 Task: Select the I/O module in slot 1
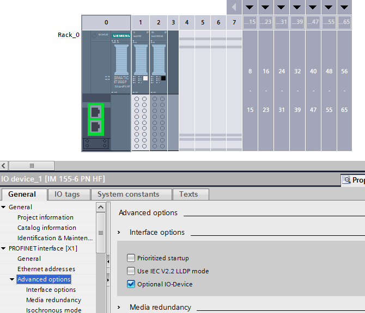(141, 91)
